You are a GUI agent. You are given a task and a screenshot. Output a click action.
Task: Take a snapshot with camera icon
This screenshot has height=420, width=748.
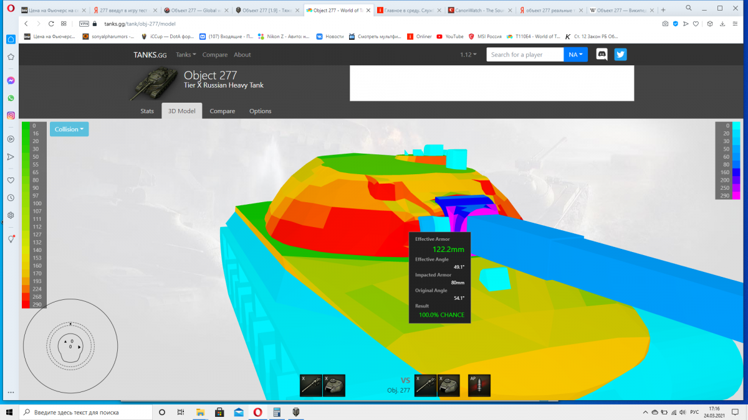pos(665,23)
